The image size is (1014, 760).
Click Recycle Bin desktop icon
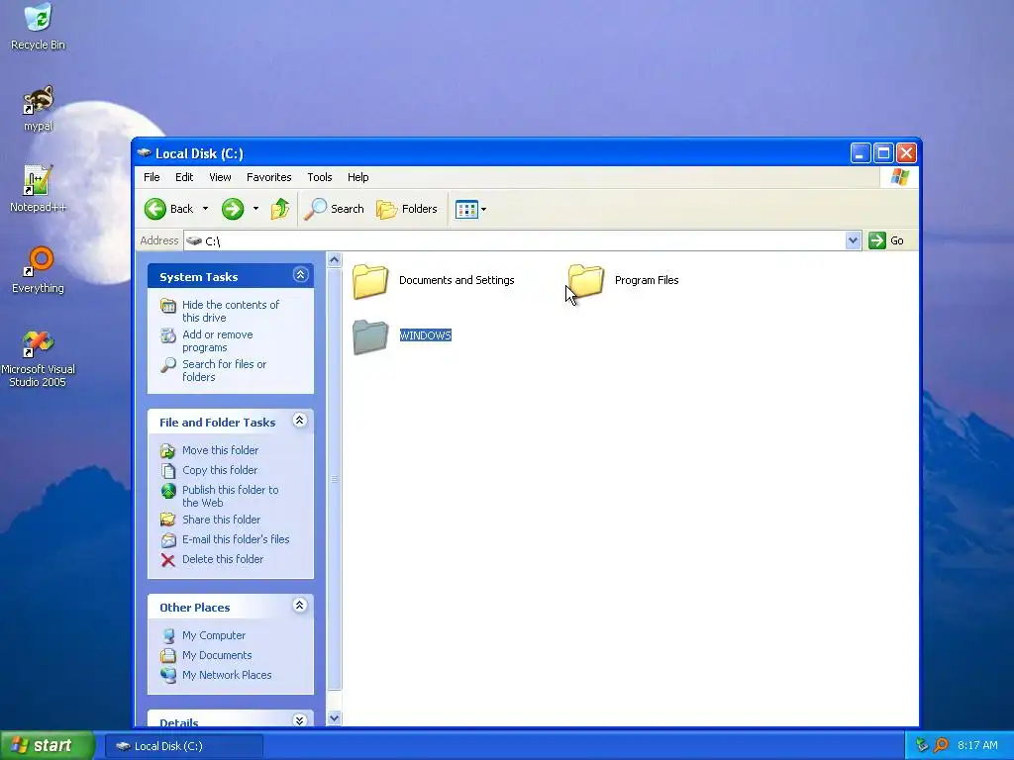38,27
